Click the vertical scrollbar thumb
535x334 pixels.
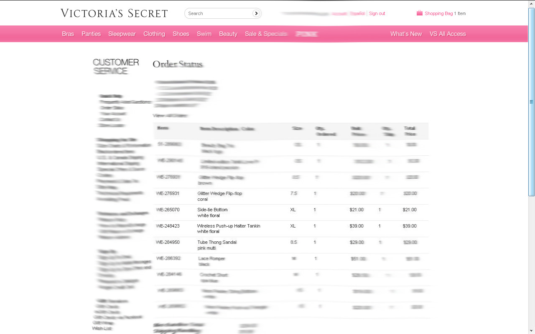click(531, 101)
